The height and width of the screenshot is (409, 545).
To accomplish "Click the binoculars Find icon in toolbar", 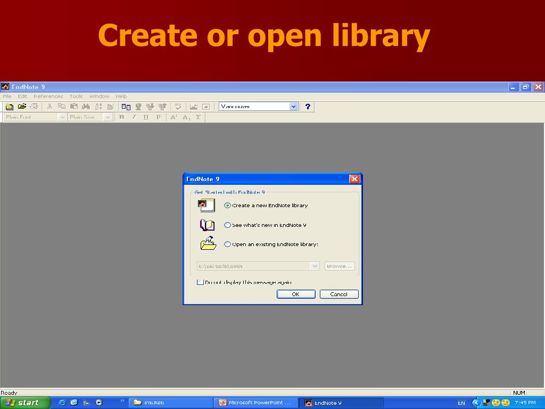I will (86, 107).
